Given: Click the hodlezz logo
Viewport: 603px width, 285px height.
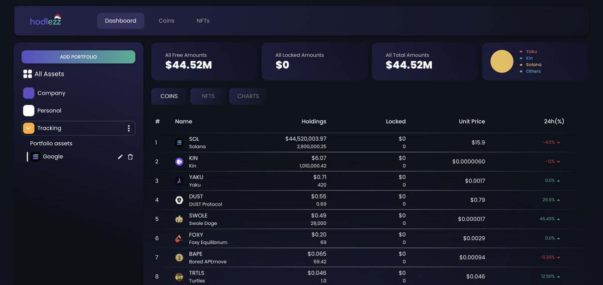Looking at the screenshot, I should coord(46,21).
